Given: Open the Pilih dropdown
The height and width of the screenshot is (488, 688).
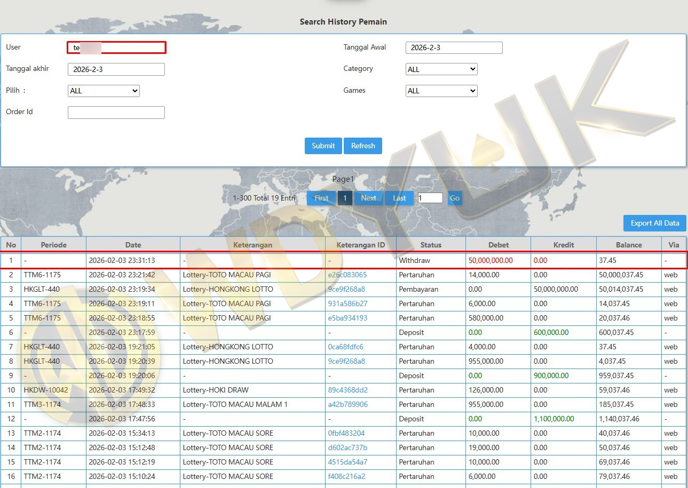Looking at the screenshot, I should coord(104,91).
